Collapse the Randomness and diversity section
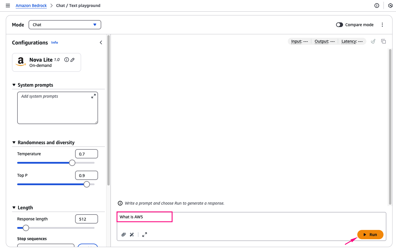396x250 pixels. click(x=14, y=142)
